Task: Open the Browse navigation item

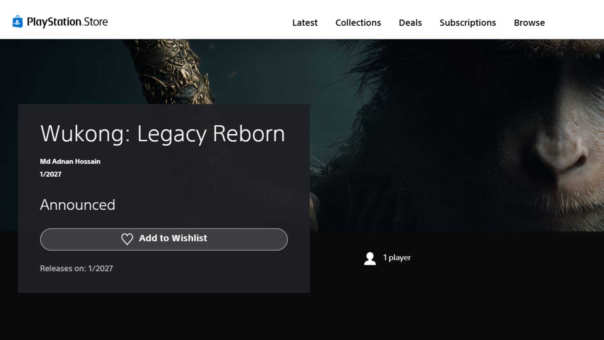Action: tap(529, 23)
